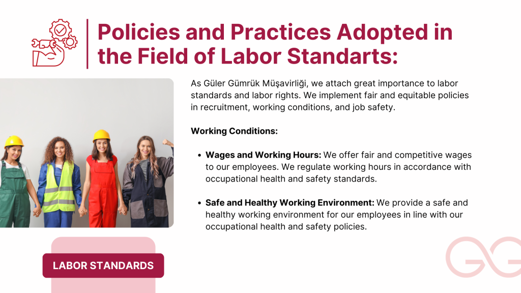This screenshot has height=293, width=521.
Task: Click the second bullet point dot
Action: click(x=199, y=203)
